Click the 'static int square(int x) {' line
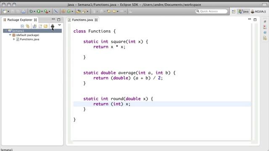This screenshot has height=151, width=269. (x=116, y=42)
